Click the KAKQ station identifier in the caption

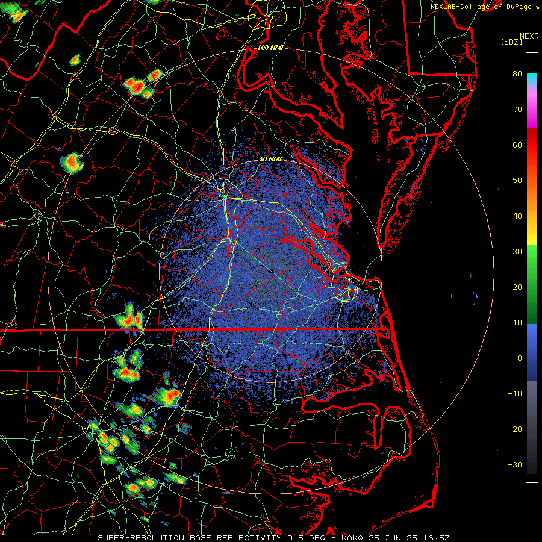point(352,538)
